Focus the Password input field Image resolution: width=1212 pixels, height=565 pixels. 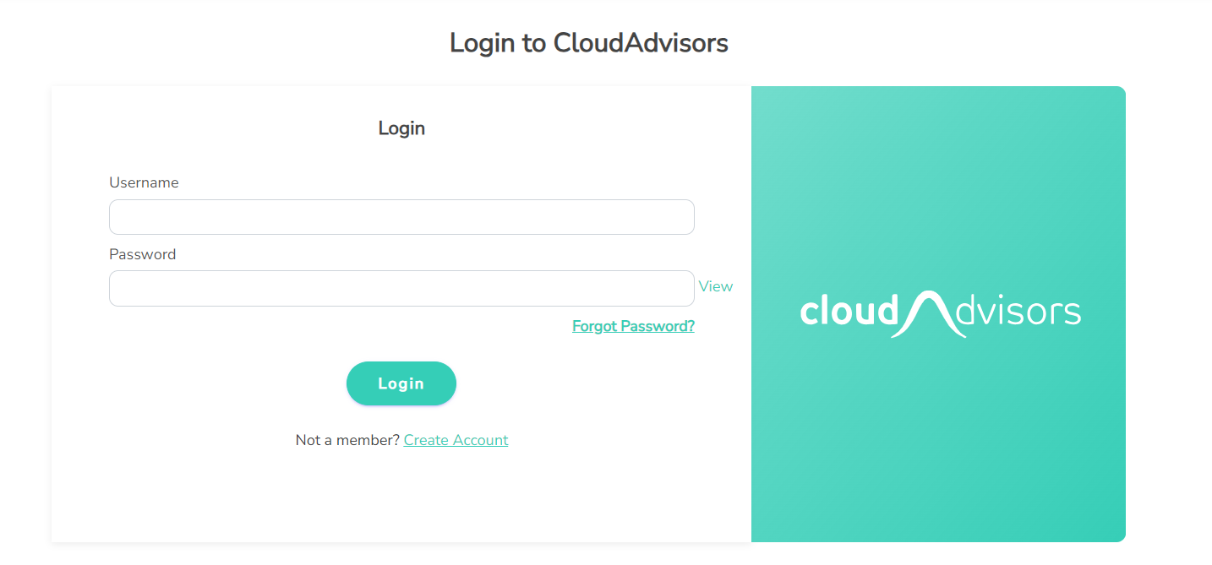point(401,288)
